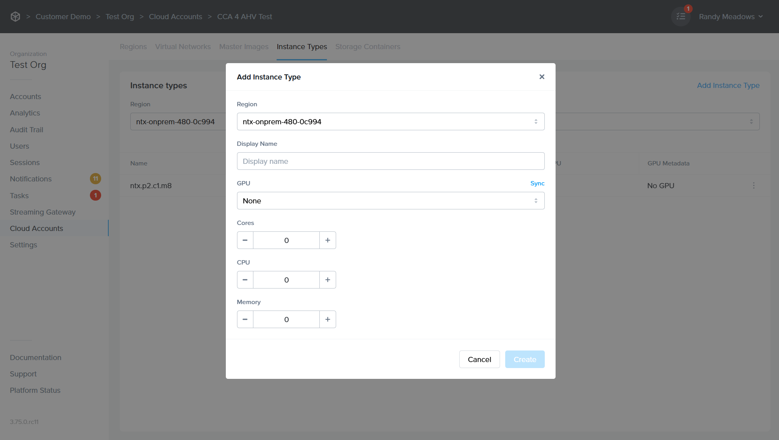Decrement Cores with the minus button

(x=245, y=240)
